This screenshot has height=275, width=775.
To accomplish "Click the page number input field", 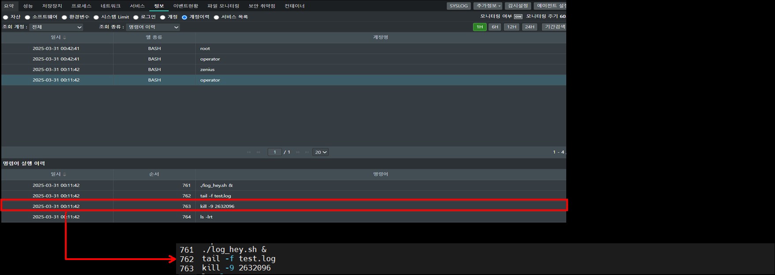I will [275, 152].
